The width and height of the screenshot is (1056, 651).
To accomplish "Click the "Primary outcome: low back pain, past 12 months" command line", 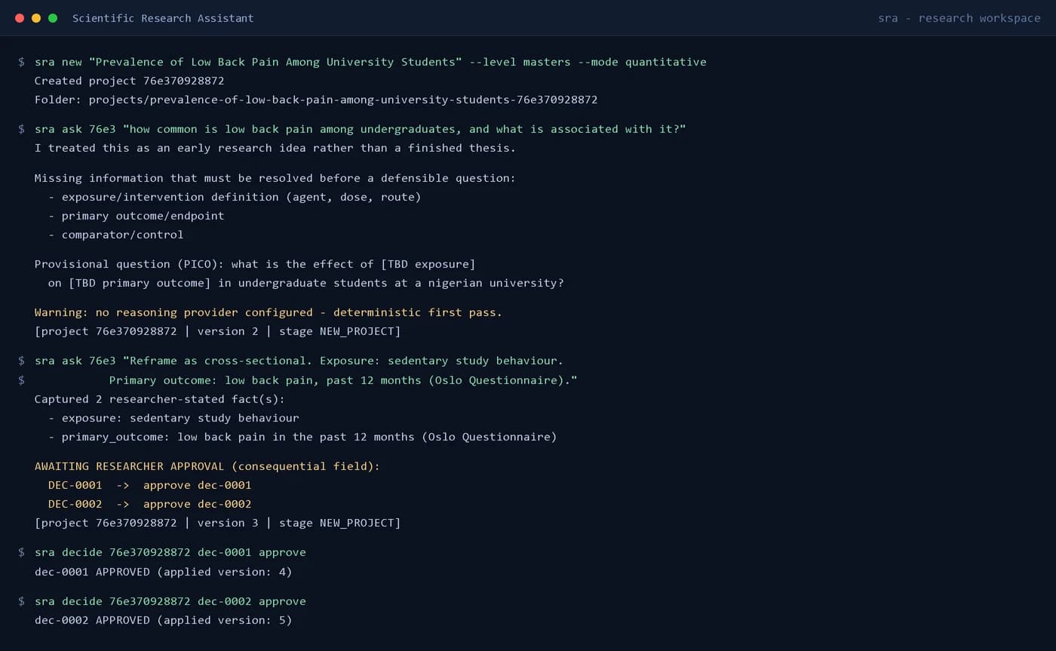I will [x=343, y=380].
